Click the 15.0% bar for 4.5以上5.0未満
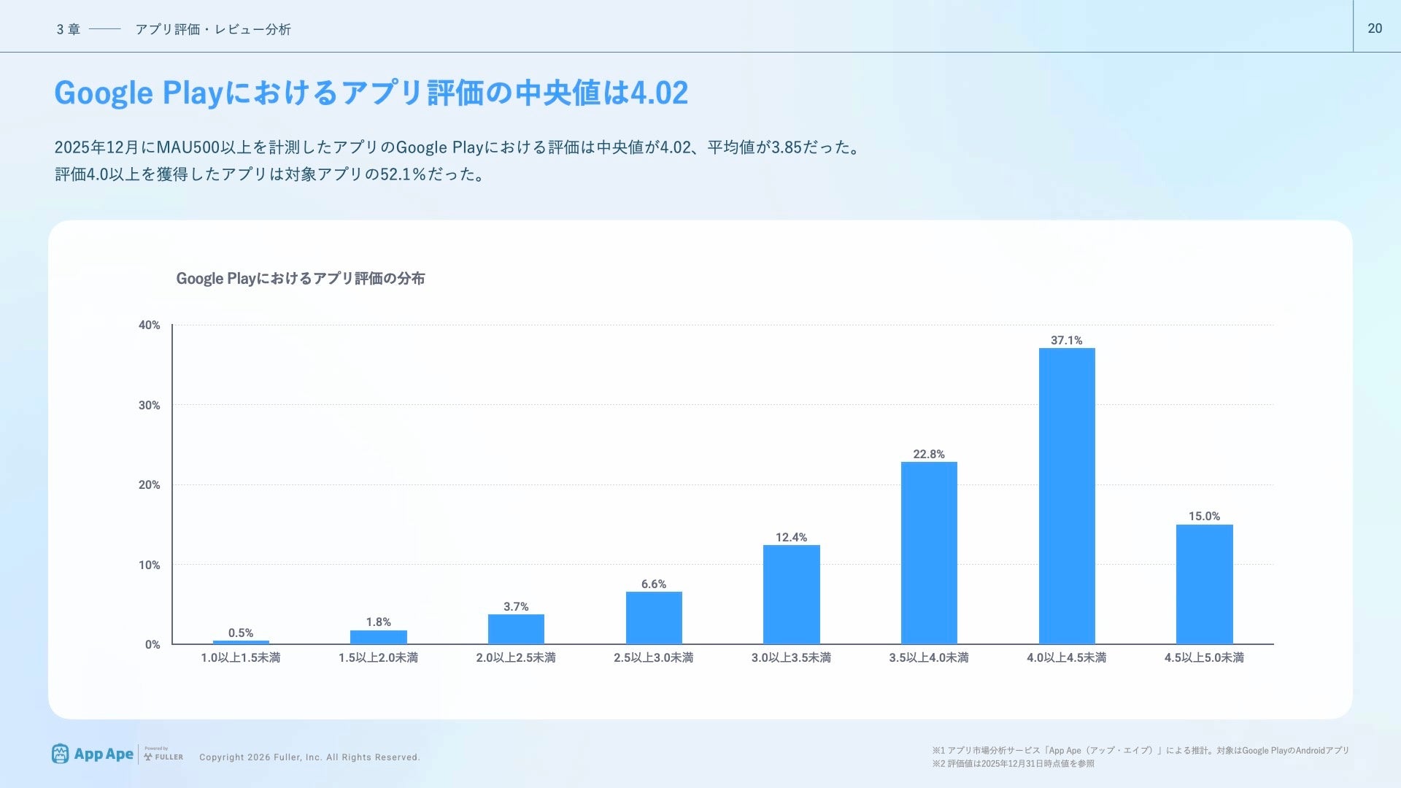Viewport: 1401px width, 788px height. click(x=1204, y=584)
